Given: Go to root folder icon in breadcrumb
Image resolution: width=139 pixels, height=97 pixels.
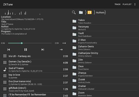Looking at the screenshot, I should [81, 12].
